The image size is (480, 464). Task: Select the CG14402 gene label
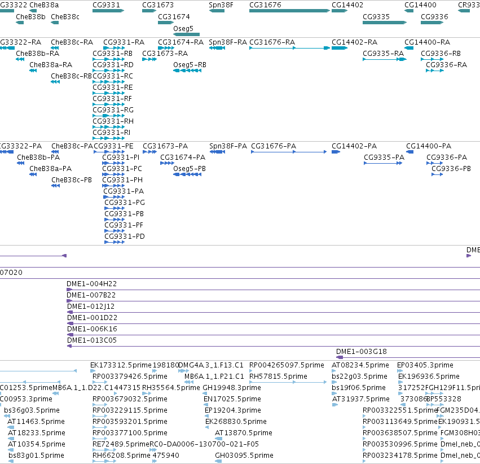tap(347, 5)
